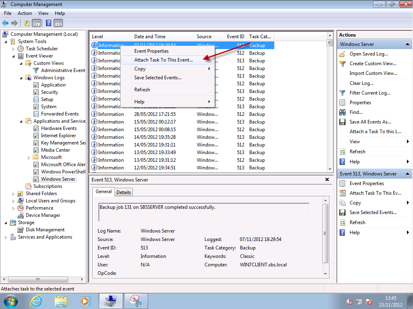Click the Find binoculars icon in Actions
413x309 pixels.
[342, 112]
